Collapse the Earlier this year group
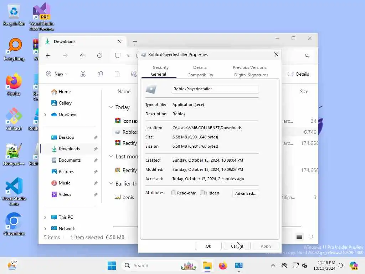 click(111, 184)
